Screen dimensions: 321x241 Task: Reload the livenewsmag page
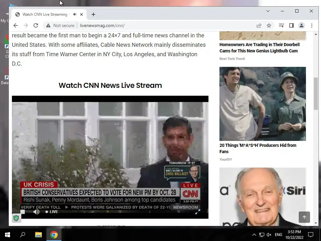(36, 25)
